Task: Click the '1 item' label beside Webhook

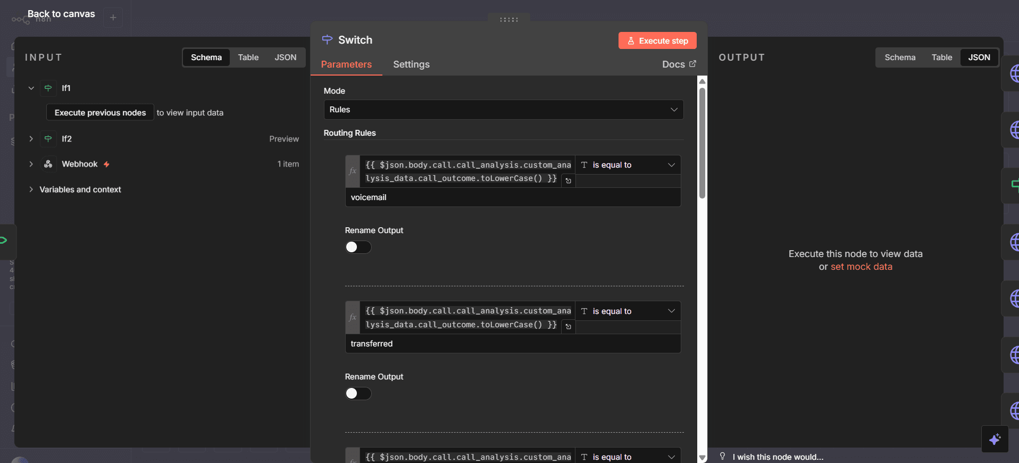Action: 288,164
